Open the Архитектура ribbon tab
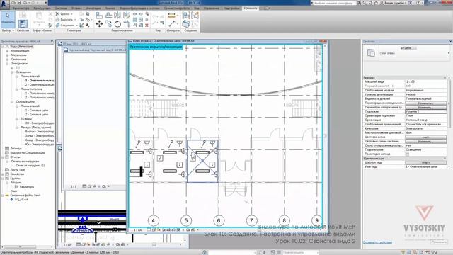453x255 pixels. pyautogui.click(x=21, y=8)
